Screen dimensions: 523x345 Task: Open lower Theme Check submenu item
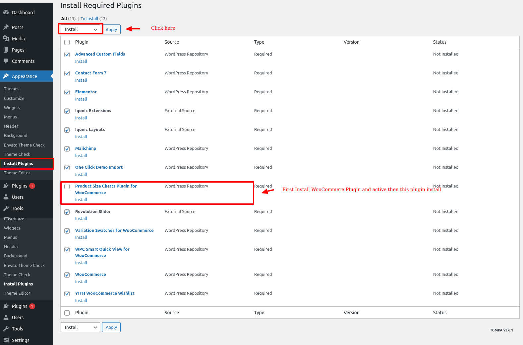tap(17, 275)
